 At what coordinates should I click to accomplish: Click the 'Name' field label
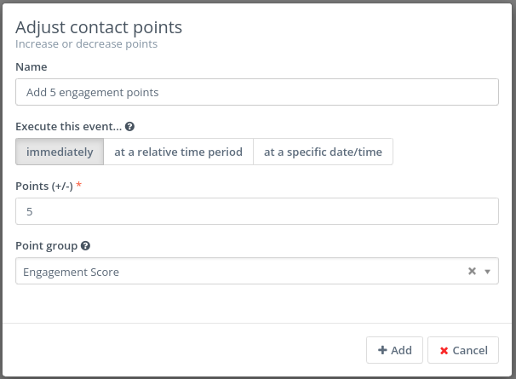pyautogui.click(x=32, y=66)
